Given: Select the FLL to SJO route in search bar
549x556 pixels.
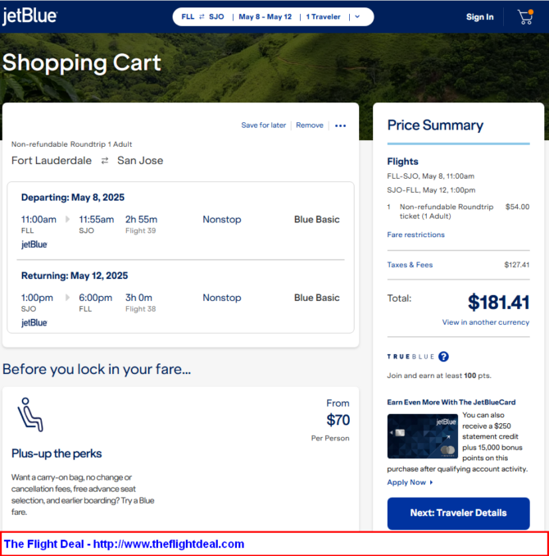Looking at the screenshot, I should (202, 16).
